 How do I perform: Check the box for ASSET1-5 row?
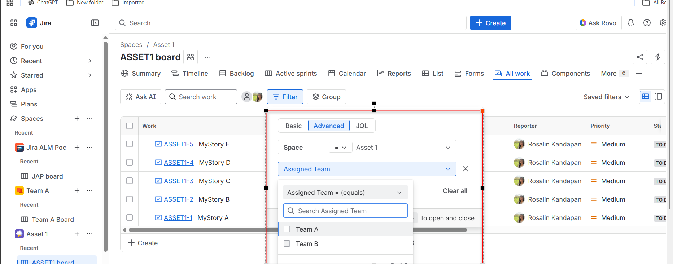click(130, 144)
